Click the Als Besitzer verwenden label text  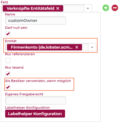tap(38, 81)
